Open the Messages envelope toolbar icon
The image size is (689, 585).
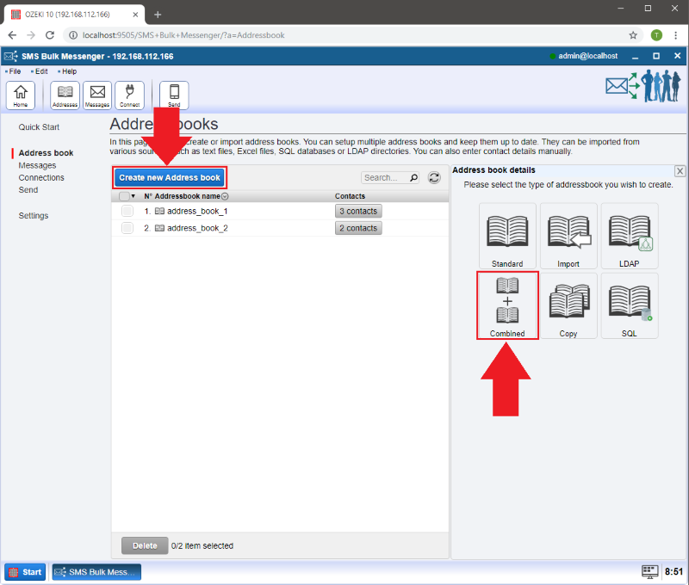coord(97,95)
